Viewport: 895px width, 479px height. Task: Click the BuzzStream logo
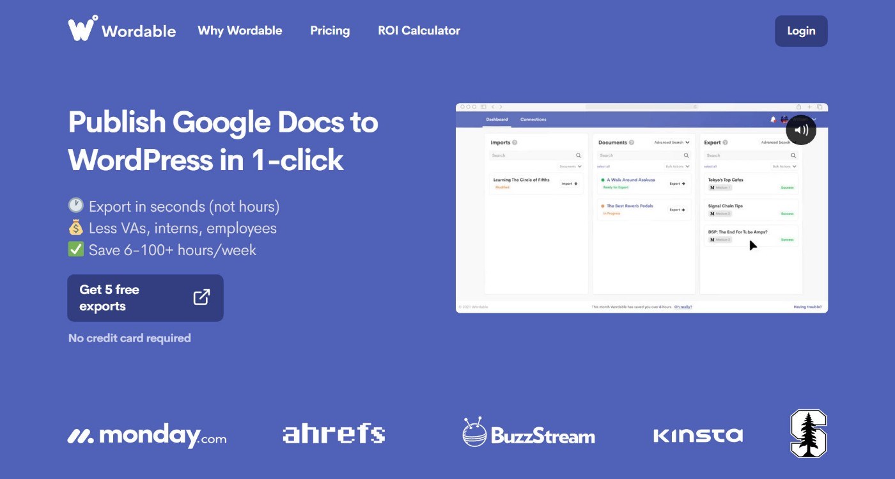[529, 432]
